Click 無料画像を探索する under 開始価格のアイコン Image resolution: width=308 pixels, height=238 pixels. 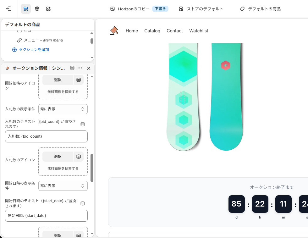click(x=63, y=92)
